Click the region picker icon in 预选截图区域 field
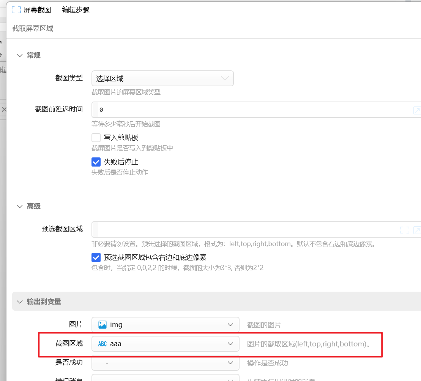 click(405, 230)
